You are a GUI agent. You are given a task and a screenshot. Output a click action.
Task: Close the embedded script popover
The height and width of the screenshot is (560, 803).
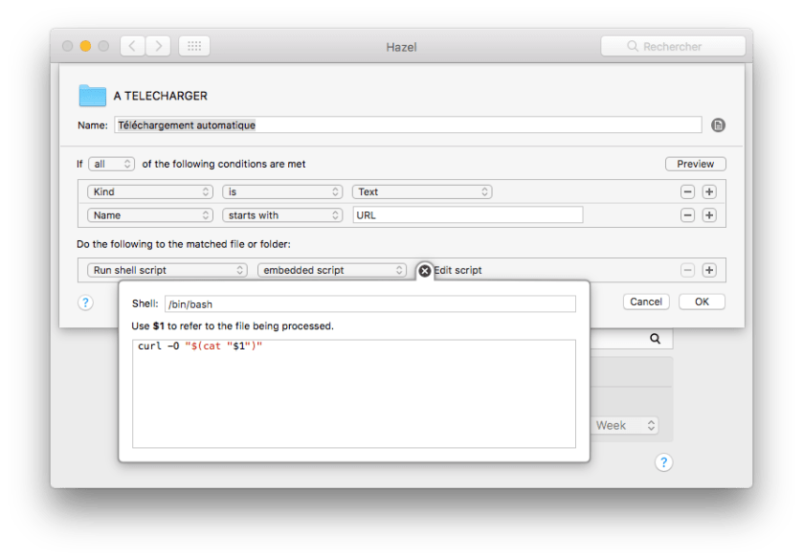click(x=425, y=271)
